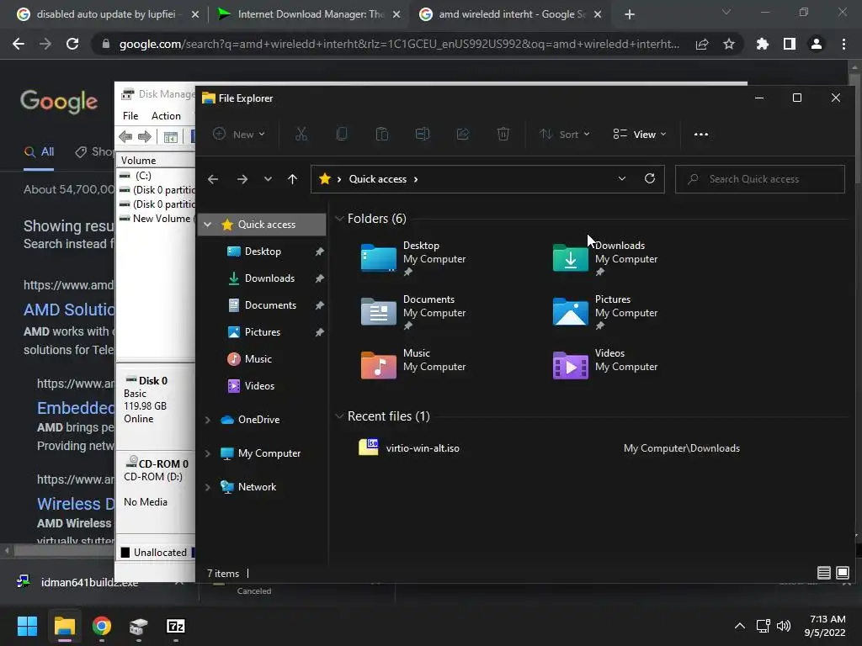Screen dimensions: 862x646
Task: Open the Sort dropdown
Action: tap(564, 134)
